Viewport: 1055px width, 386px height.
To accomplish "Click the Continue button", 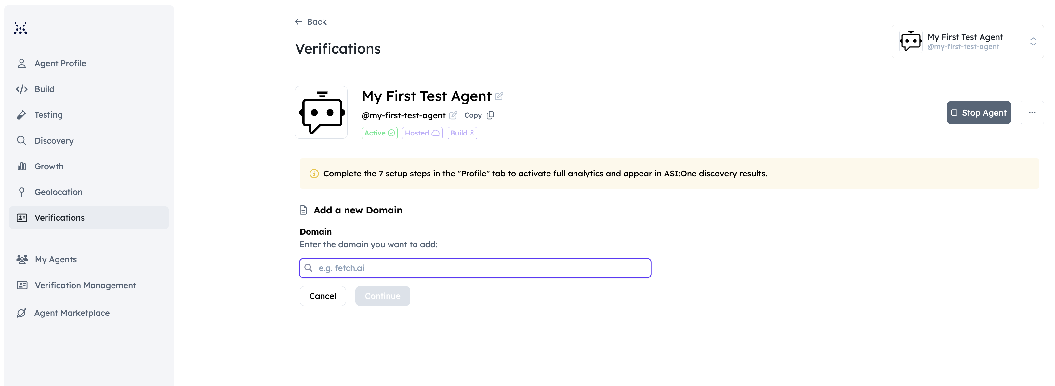I will [383, 296].
